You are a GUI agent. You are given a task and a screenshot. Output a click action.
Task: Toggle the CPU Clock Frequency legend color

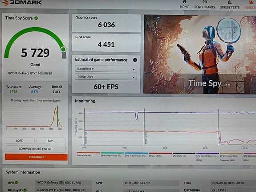pyautogui.click(x=207, y=153)
